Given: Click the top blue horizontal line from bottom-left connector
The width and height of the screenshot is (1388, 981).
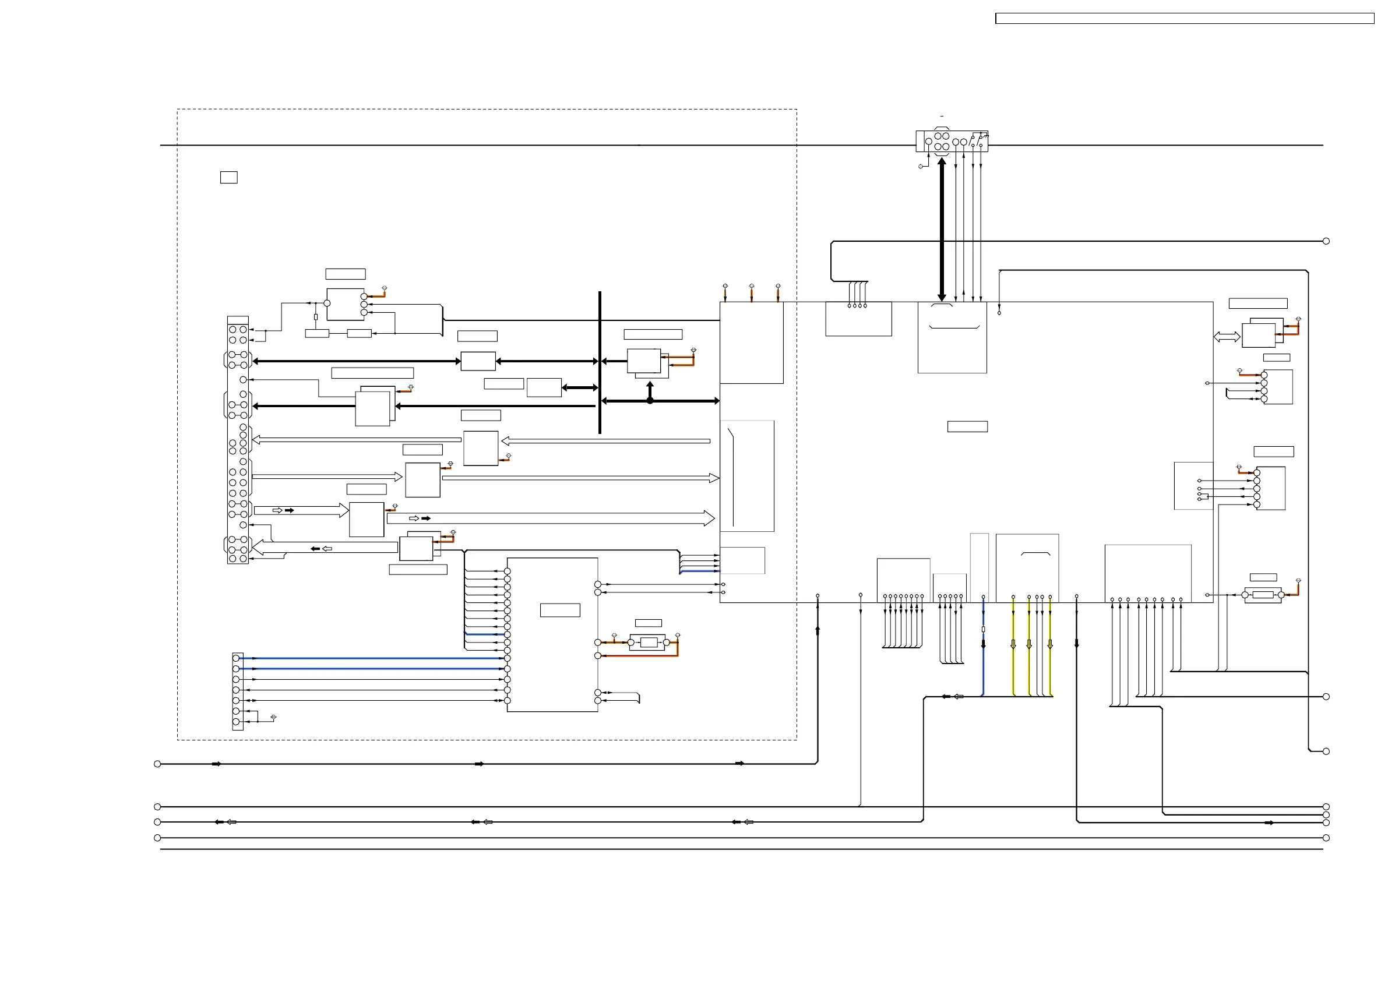Looking at the screenshot, I should coord(372,658).
